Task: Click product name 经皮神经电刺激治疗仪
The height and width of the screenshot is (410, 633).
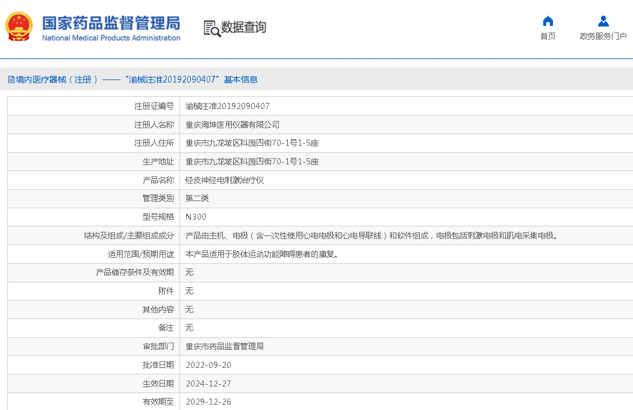Action: pyautogui.click(x=225, y=180)
